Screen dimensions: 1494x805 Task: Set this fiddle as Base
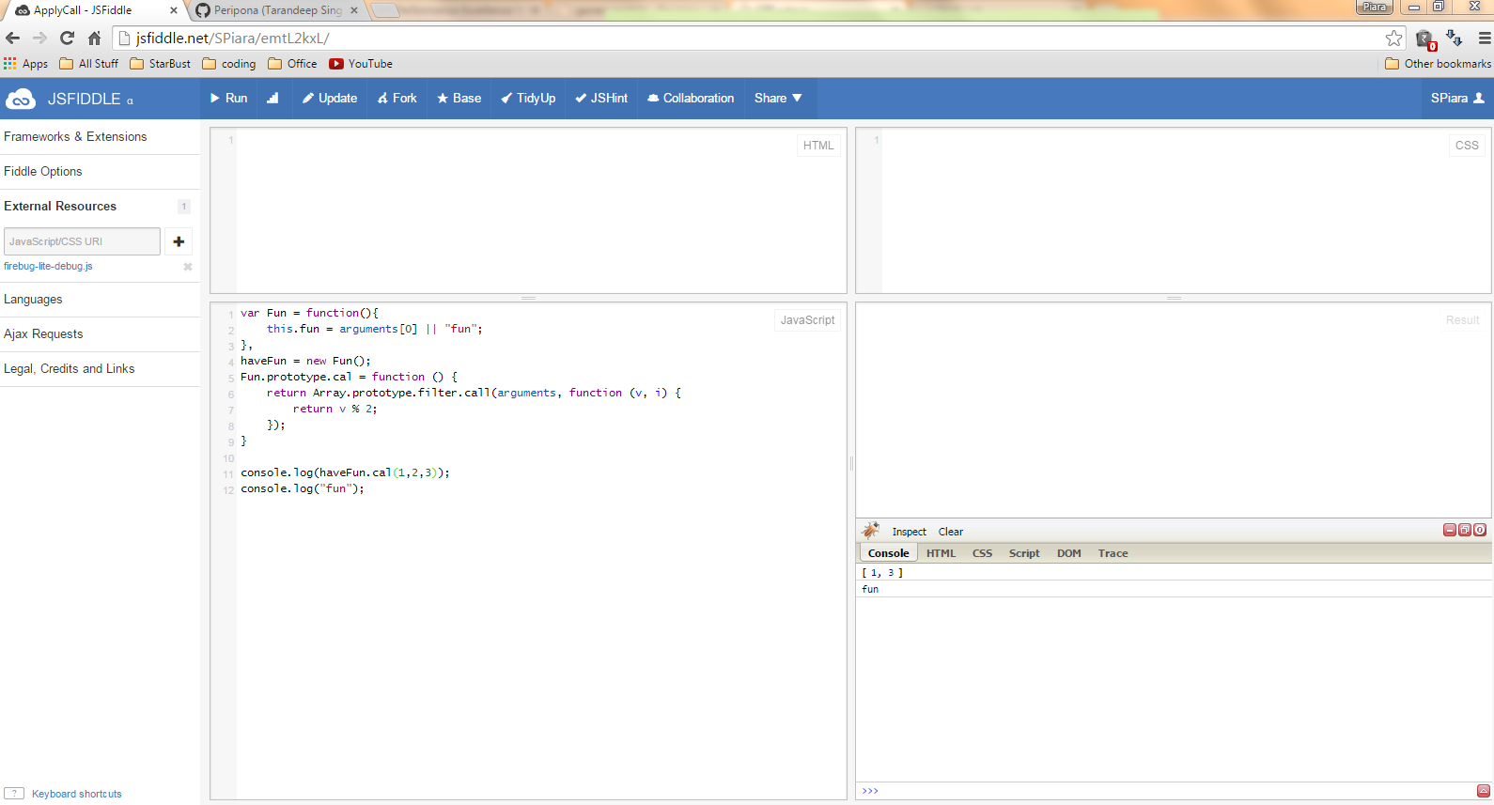coord(459,98)
